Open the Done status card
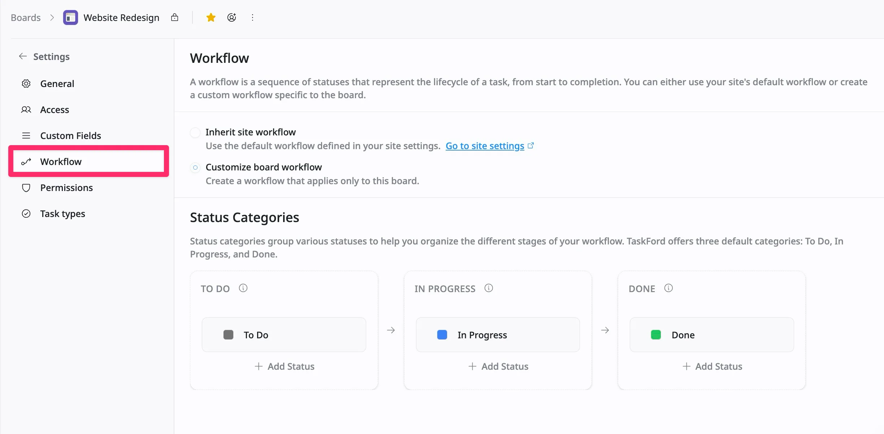884x434 pixels. click(712, 335)
